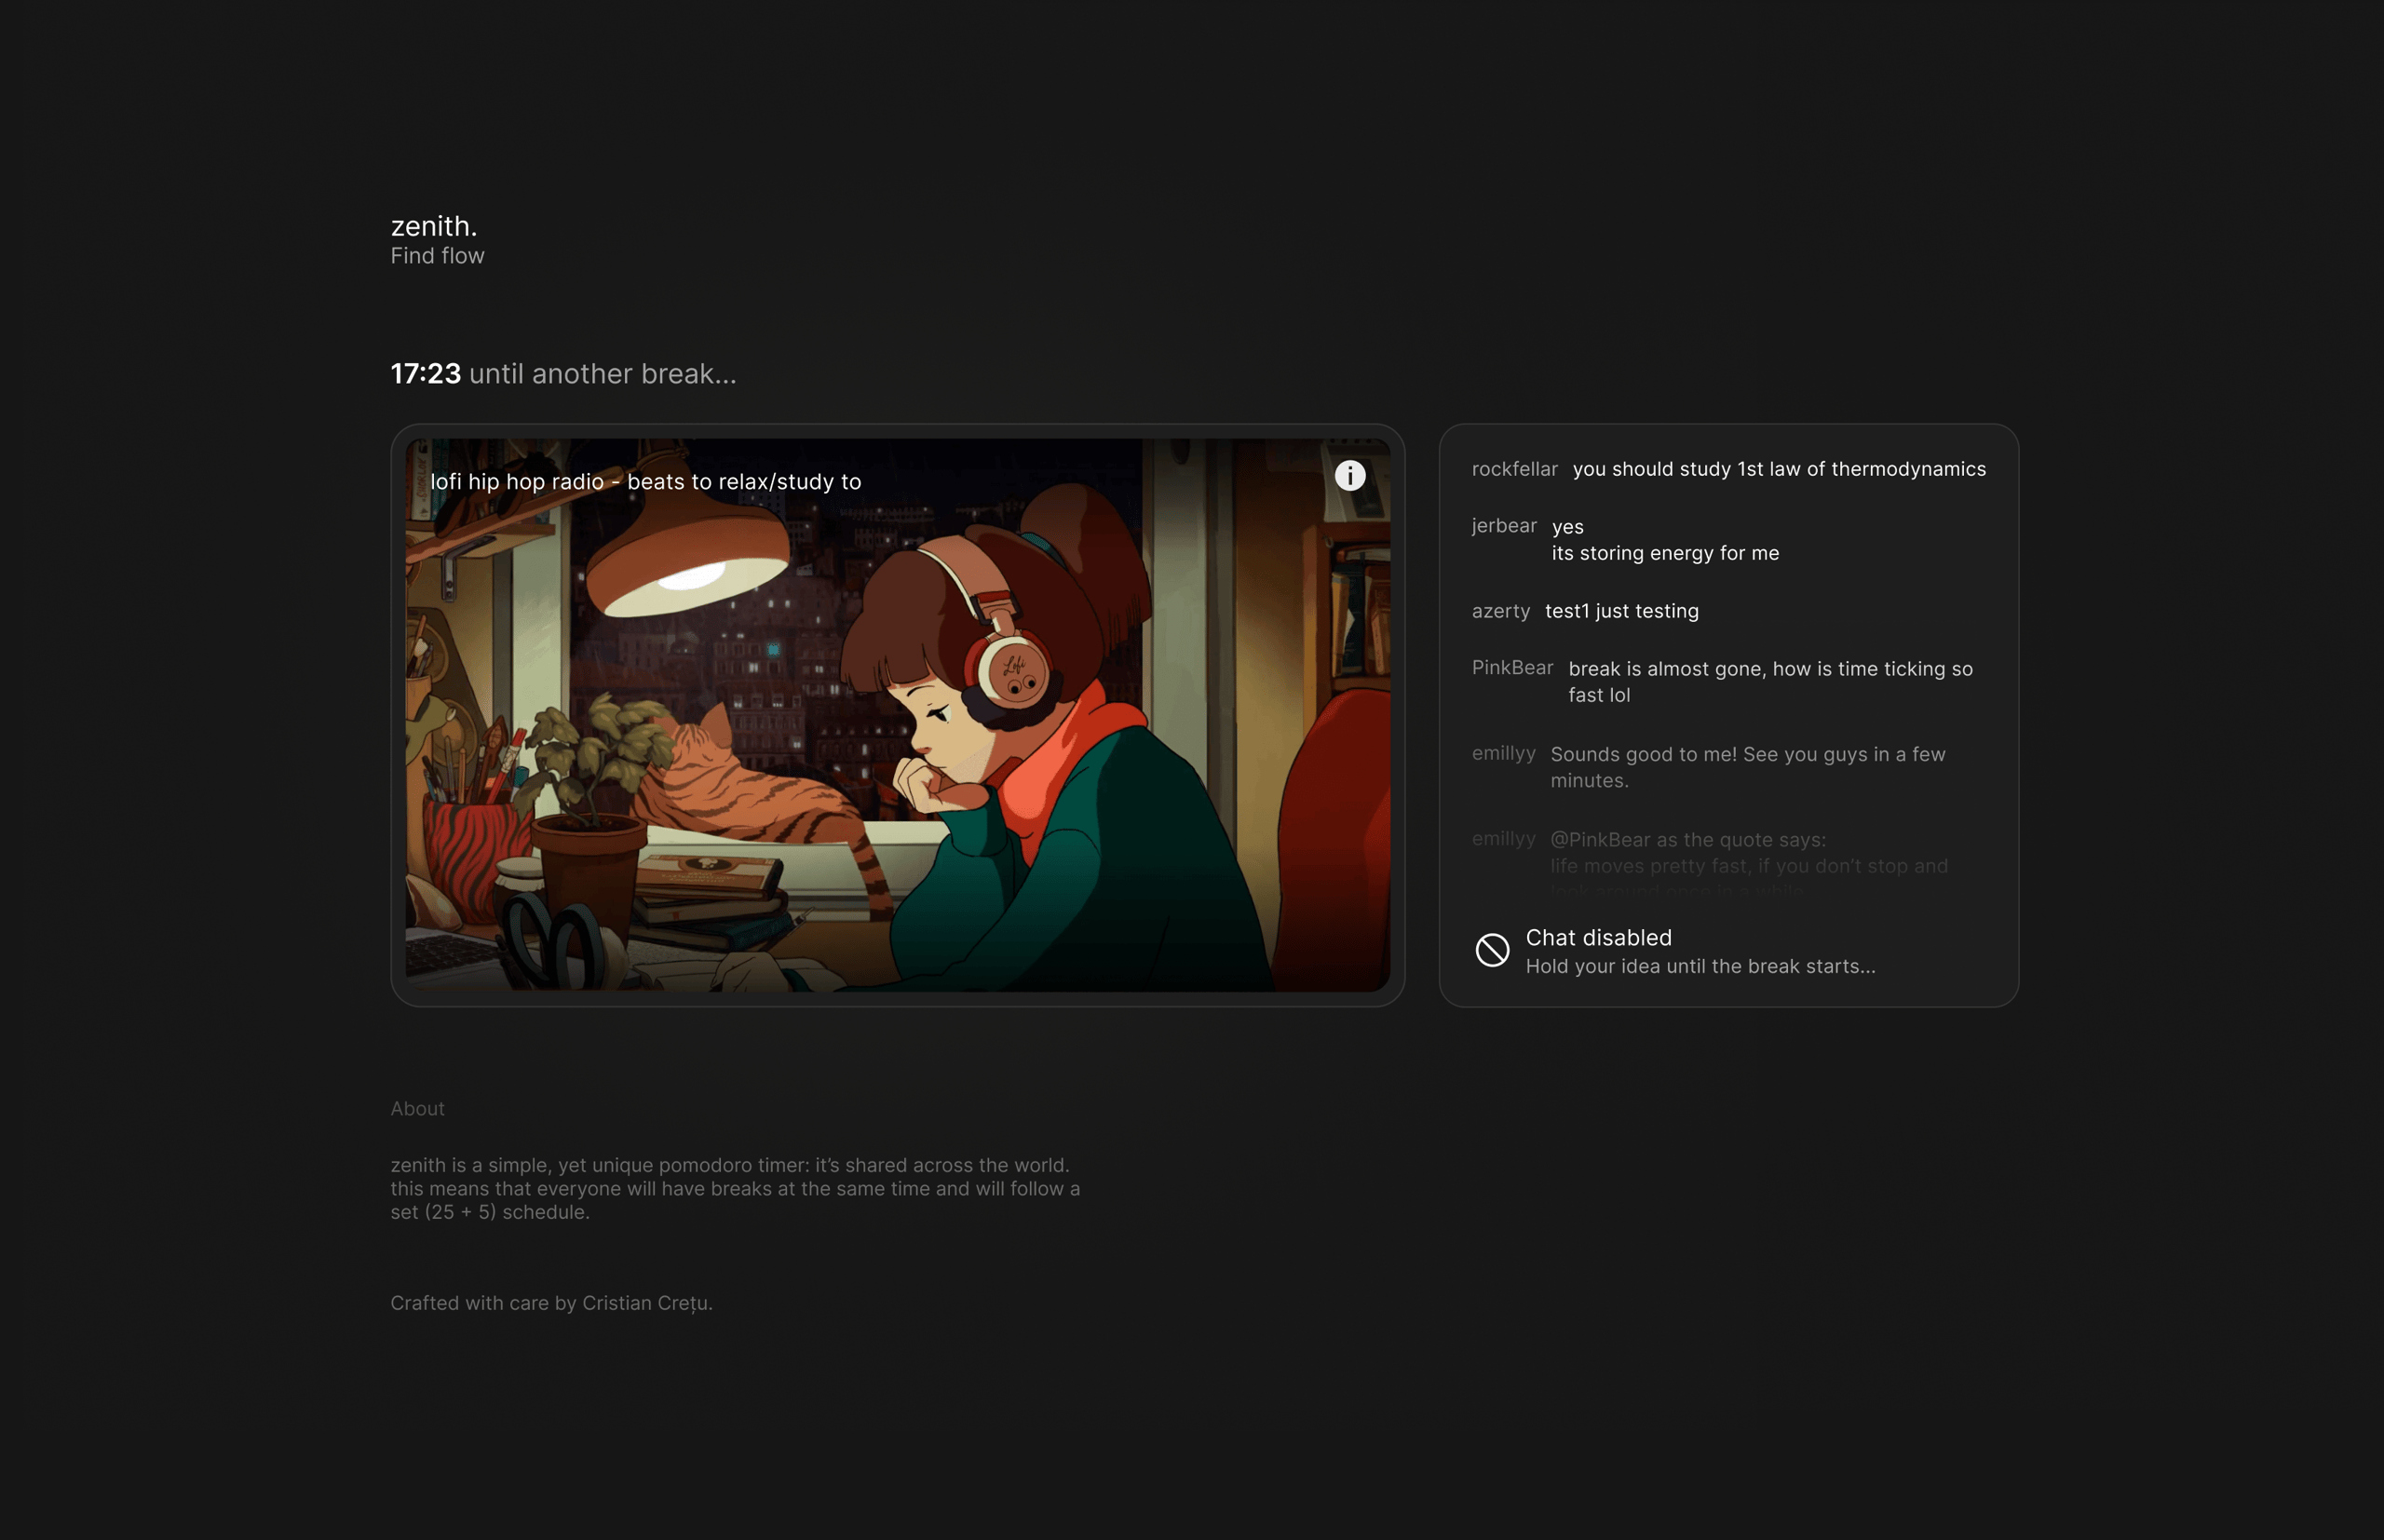The width and height of the screenshot is (2384, 1540).
Task: Select the 'its storing energy for me' message
Action: 1665,553
